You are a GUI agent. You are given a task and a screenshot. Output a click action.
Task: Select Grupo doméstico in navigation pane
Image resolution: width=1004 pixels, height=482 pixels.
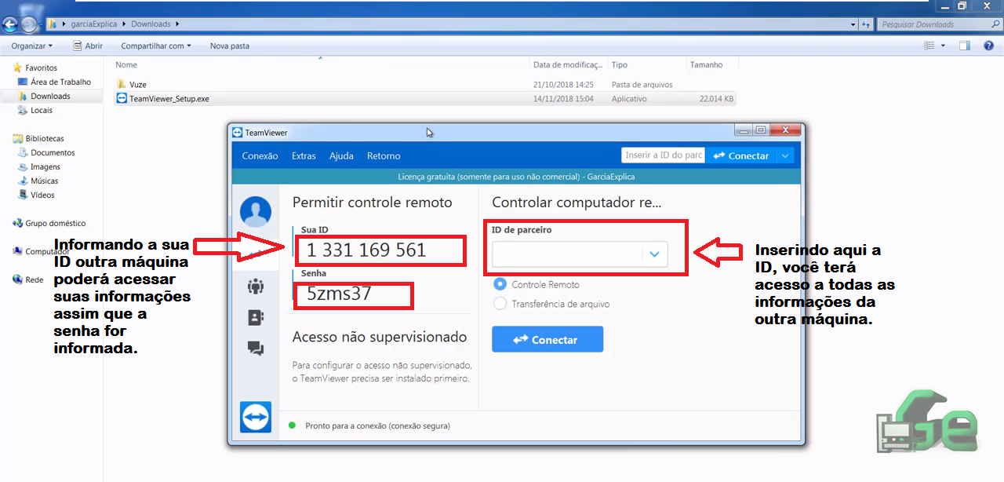pyautogui.click(x=55, y=223)
